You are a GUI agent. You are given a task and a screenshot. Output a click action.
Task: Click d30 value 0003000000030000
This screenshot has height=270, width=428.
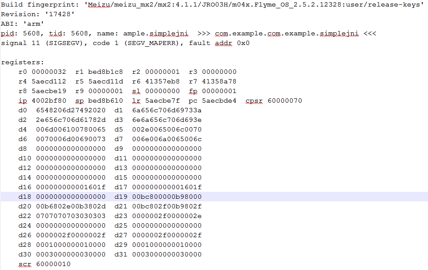(x=71, y=254)
